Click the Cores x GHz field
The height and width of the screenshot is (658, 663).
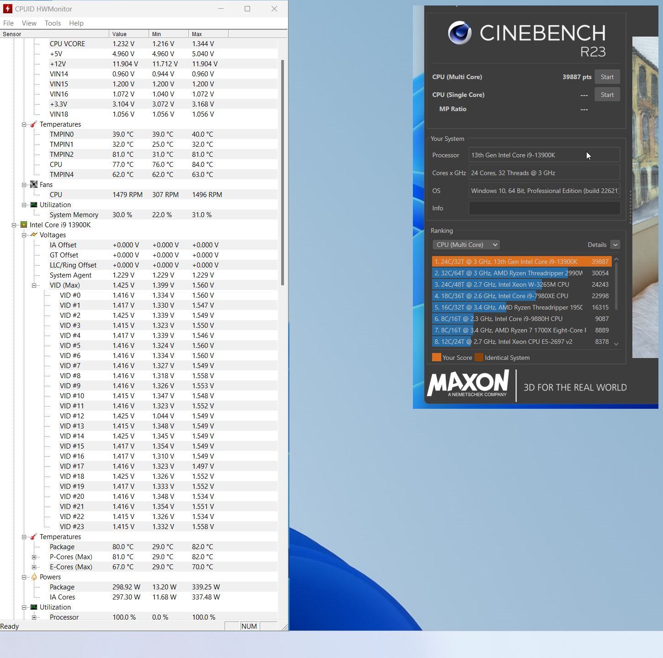[545, 173]
